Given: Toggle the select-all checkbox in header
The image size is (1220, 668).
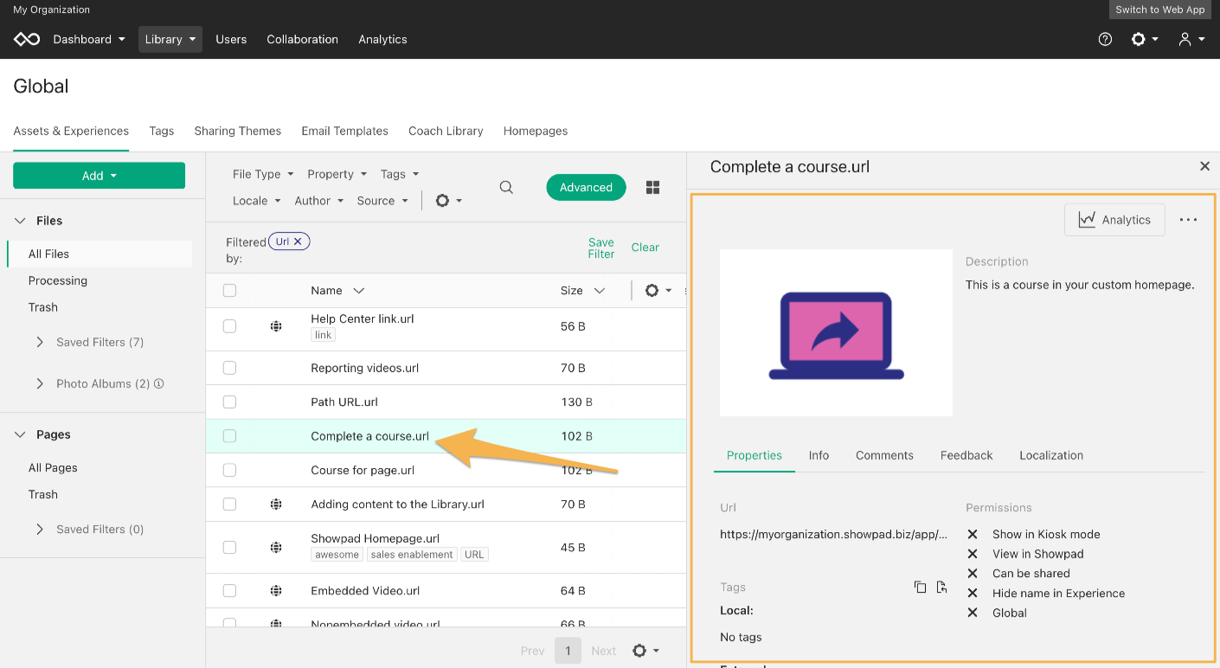Looking at the screenshot, I should [229, 291].
